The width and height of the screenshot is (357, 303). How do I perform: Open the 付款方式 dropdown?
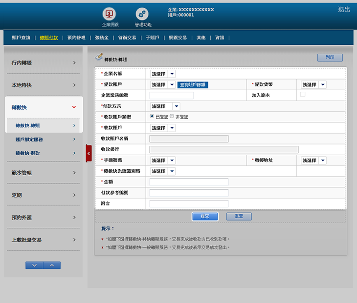(165, 106)
